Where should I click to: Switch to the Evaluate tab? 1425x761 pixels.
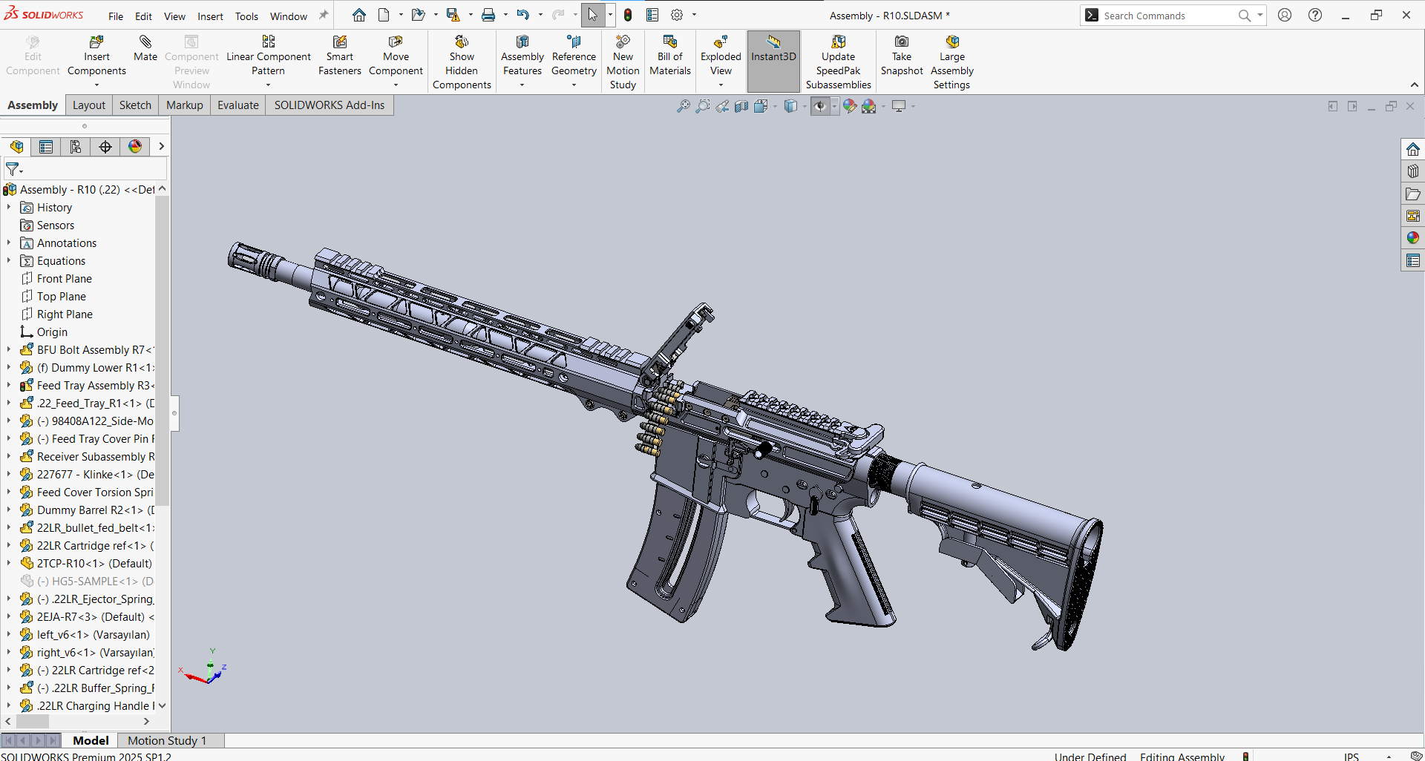(238, 105)
